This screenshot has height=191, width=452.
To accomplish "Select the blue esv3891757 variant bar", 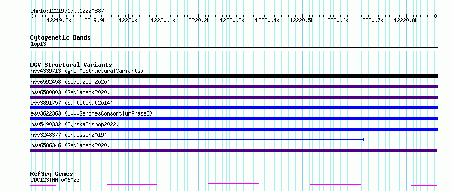I will click(234, 108).
